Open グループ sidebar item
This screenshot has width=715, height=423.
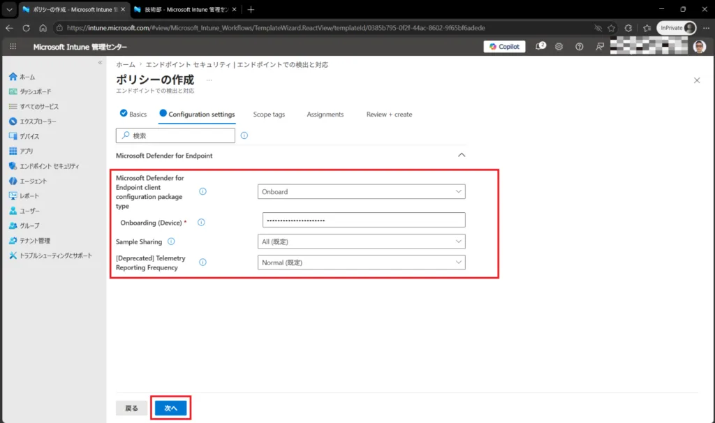click(24, 225)
